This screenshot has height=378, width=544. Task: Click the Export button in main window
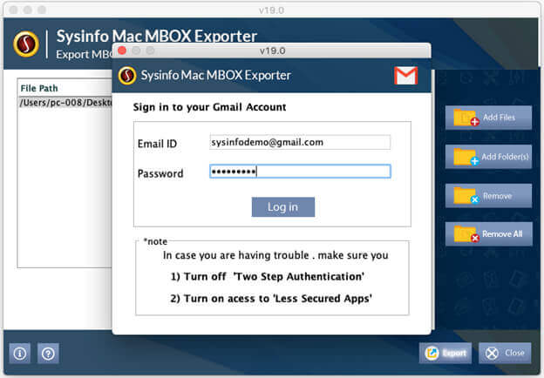[445, 353]
